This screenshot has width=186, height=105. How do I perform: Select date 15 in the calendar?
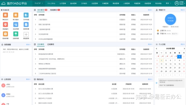(x=179, y=64)
